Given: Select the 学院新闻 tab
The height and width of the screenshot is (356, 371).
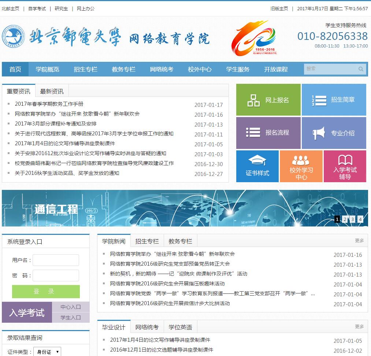Looking at the screenshot, I should pyautogui.click(x=114, y=241).
